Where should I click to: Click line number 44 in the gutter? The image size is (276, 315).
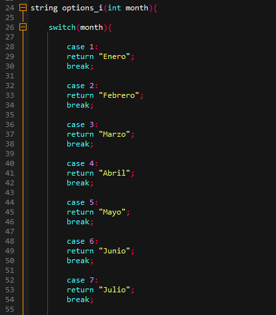[10, 202]
